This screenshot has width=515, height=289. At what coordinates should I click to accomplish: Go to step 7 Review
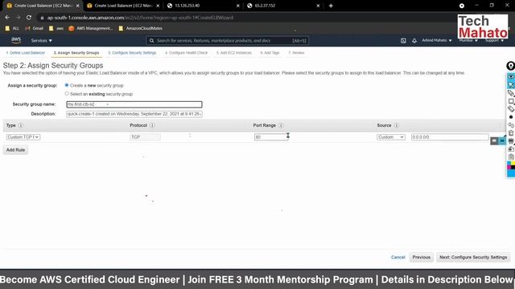(296, 53)
